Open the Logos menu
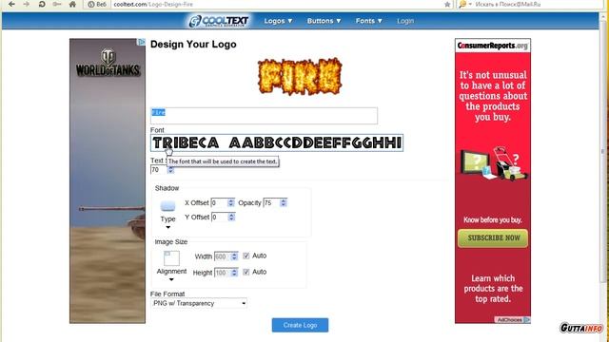This screenshot has height=342, width=609. click(x=278, y=21)
